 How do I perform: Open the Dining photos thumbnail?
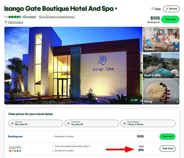click(x=161, y=92)
